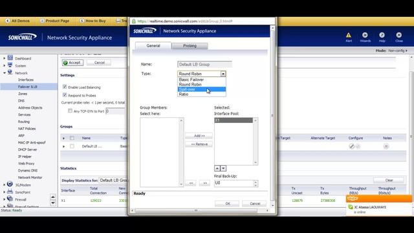Select X1 in Interface Pool list
The image size is (414, 233).
click(234, 120)
